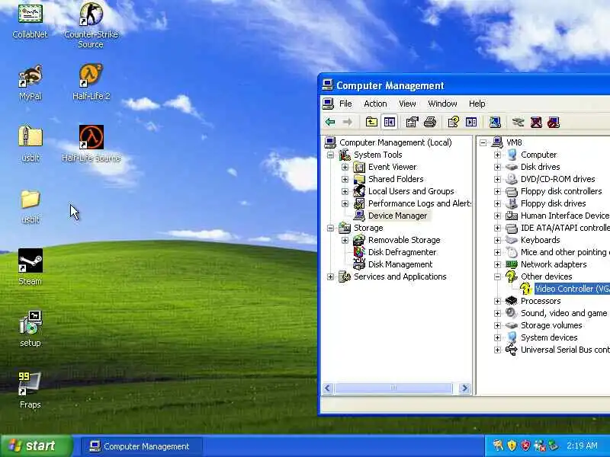Open the View menu
The width and height of the screenshot is (610, 457).
[407, 104]
